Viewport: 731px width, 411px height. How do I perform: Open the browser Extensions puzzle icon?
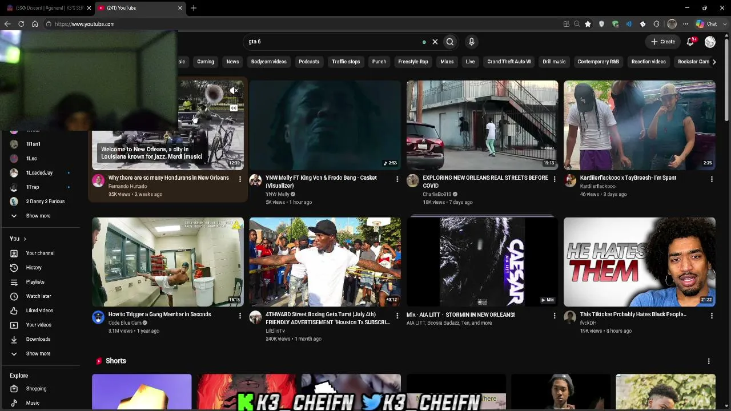[x=656, y=24]
